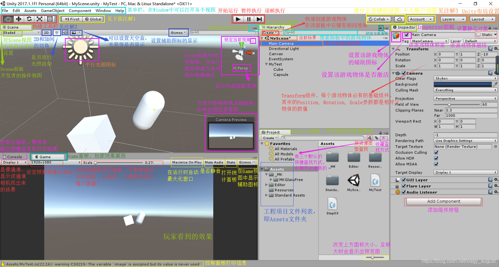Disable GUI Layer component checkbox
This screenshot has height=267, width=499.
[404, 180]
